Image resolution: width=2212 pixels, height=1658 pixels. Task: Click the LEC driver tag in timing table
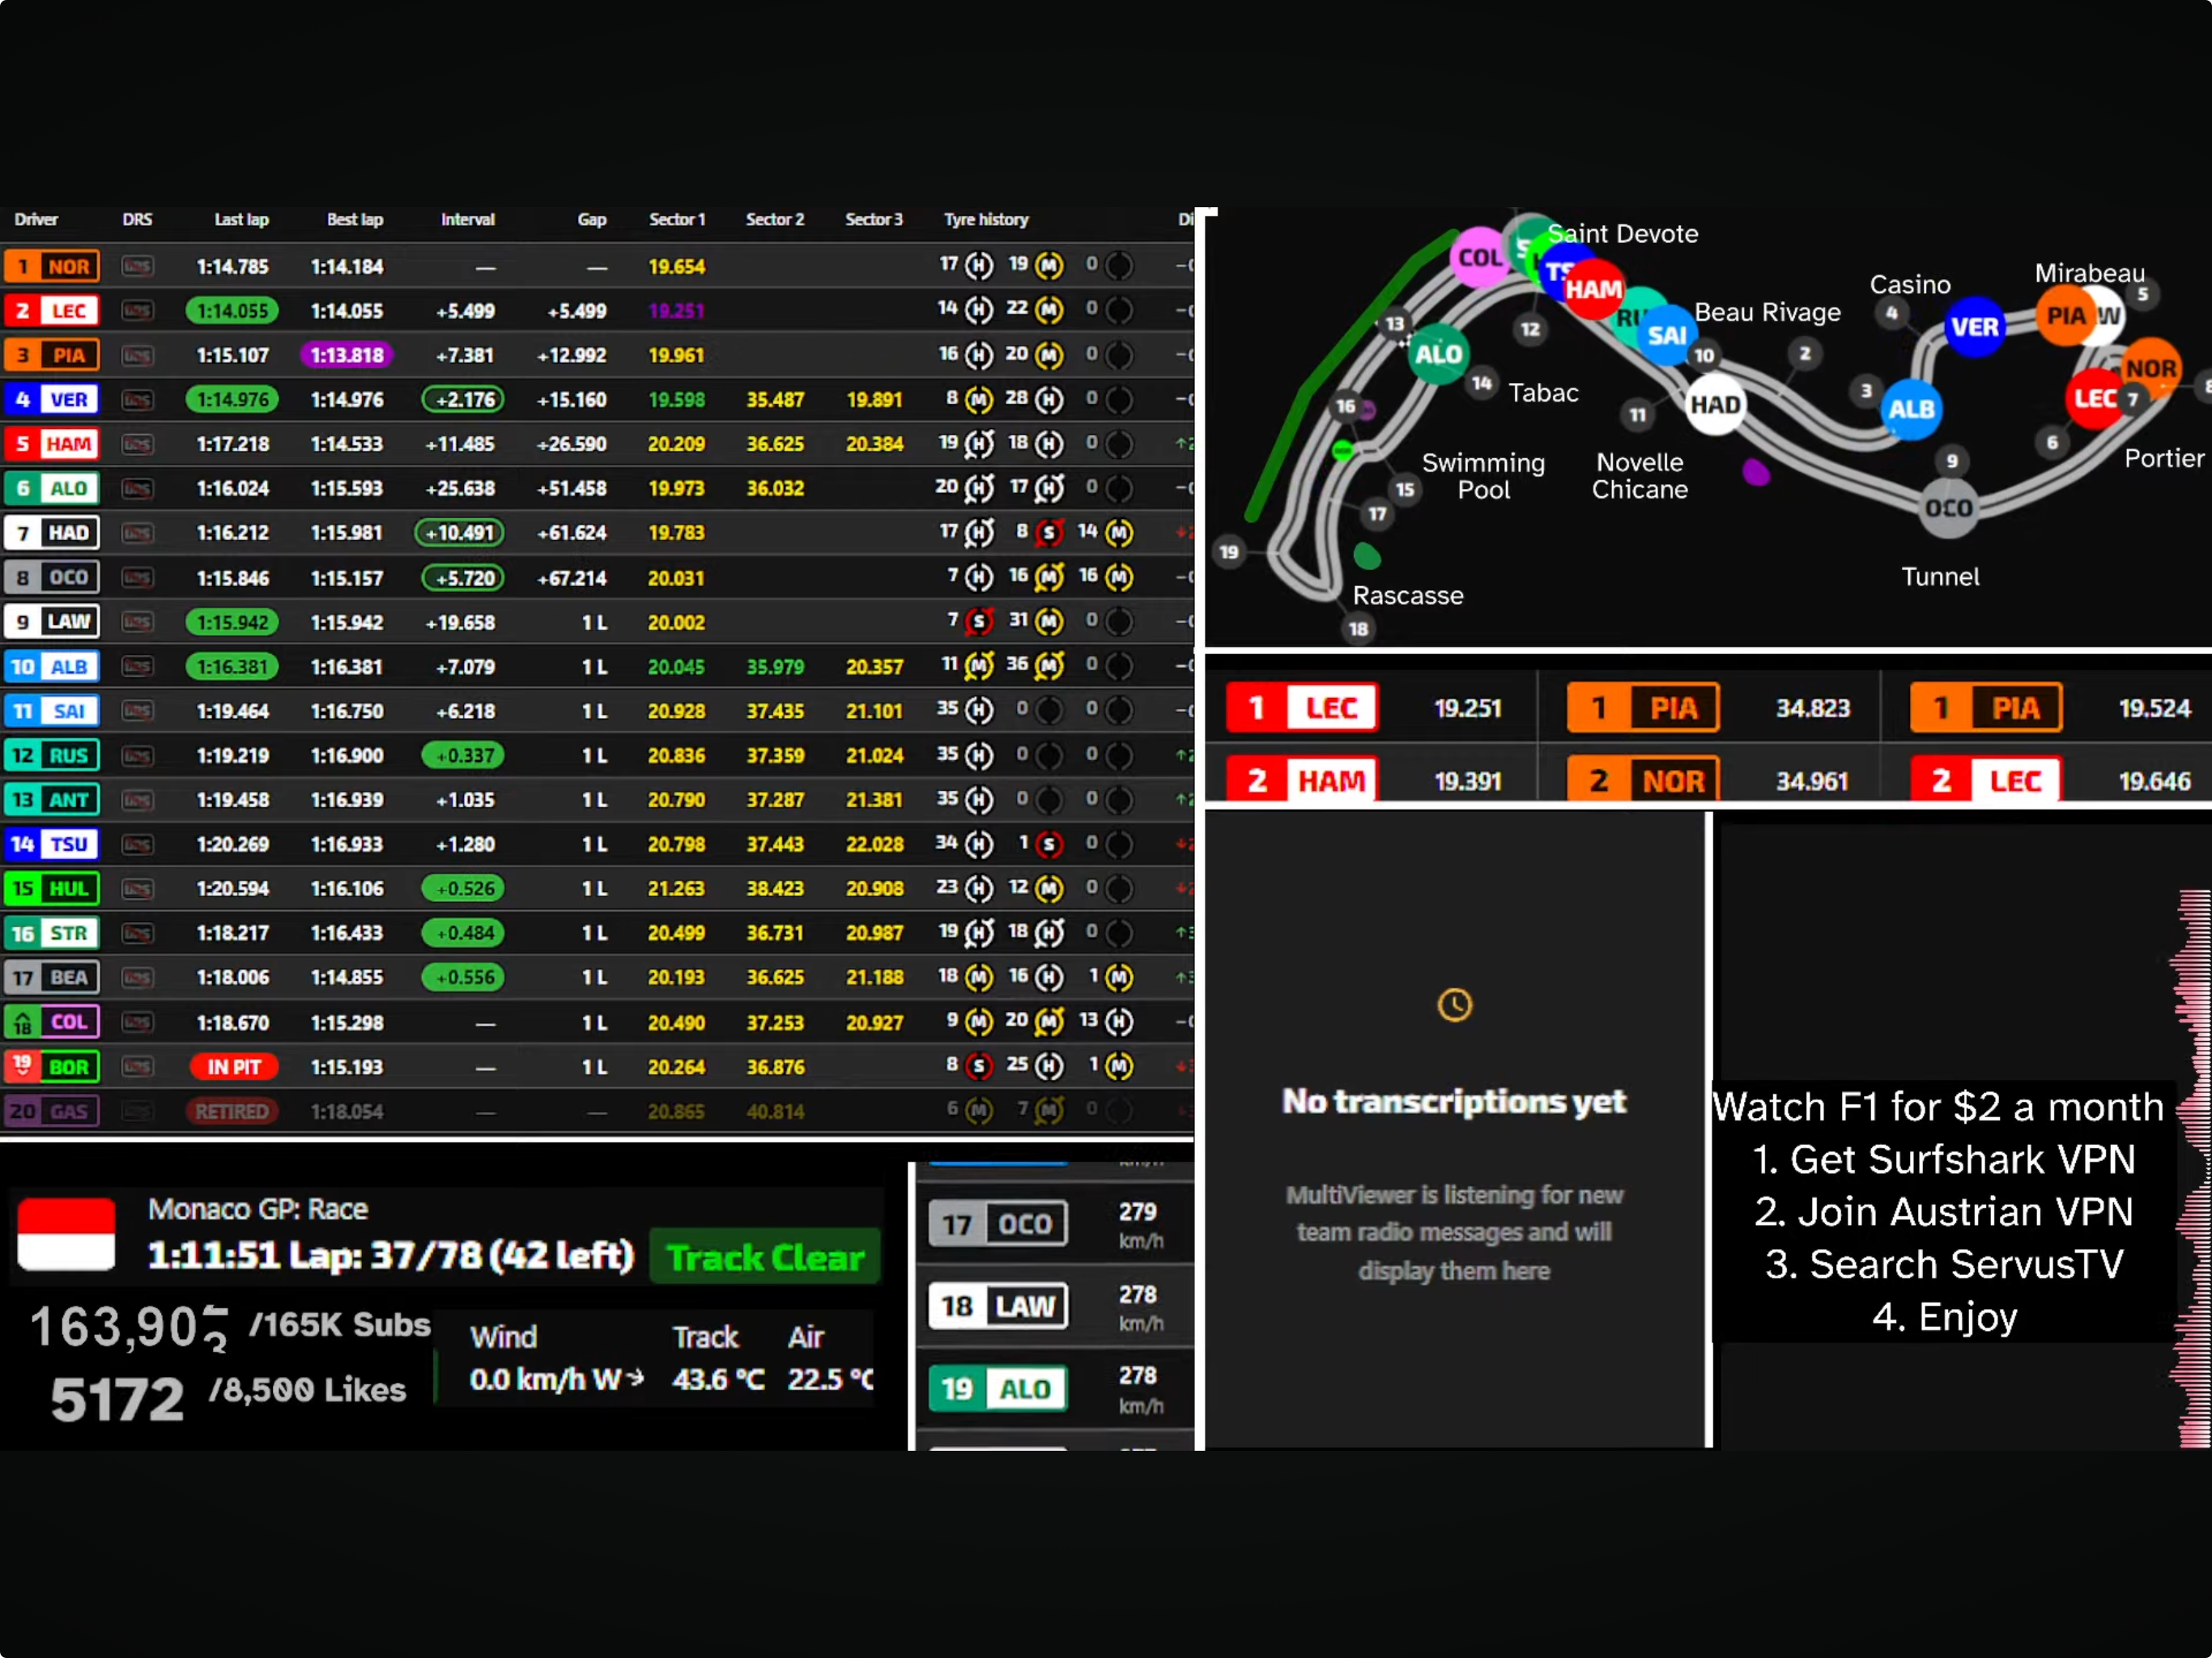point(52,311)
